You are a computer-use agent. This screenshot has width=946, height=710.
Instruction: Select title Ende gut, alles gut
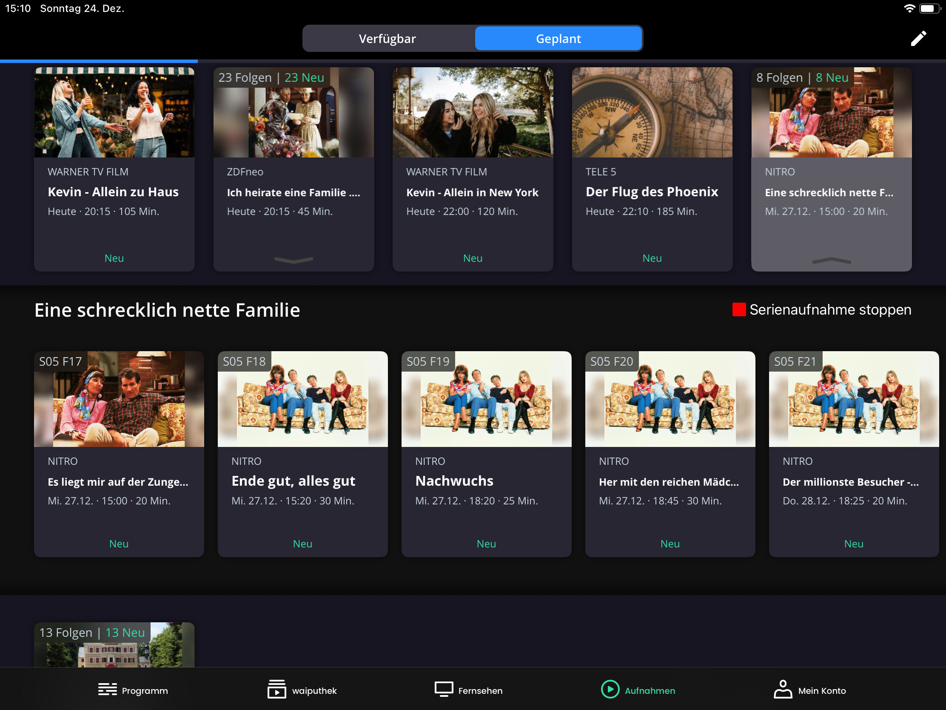[x=293, y=481]
